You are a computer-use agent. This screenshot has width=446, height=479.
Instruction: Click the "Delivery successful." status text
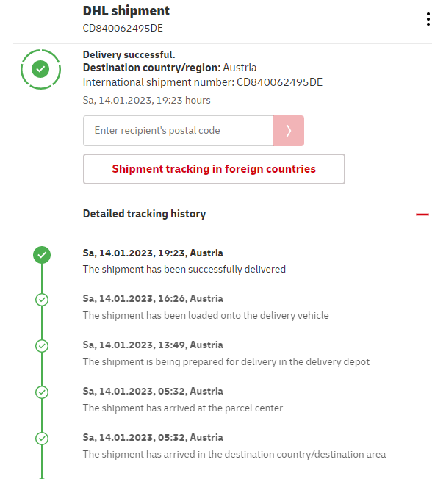click(x=129, y=54)
